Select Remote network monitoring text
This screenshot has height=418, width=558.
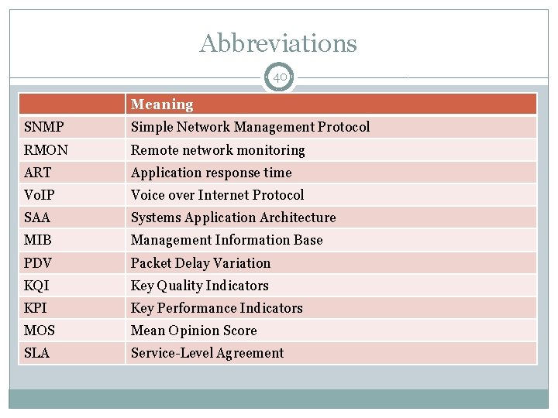pyautogui.click(x=218, y=150)
